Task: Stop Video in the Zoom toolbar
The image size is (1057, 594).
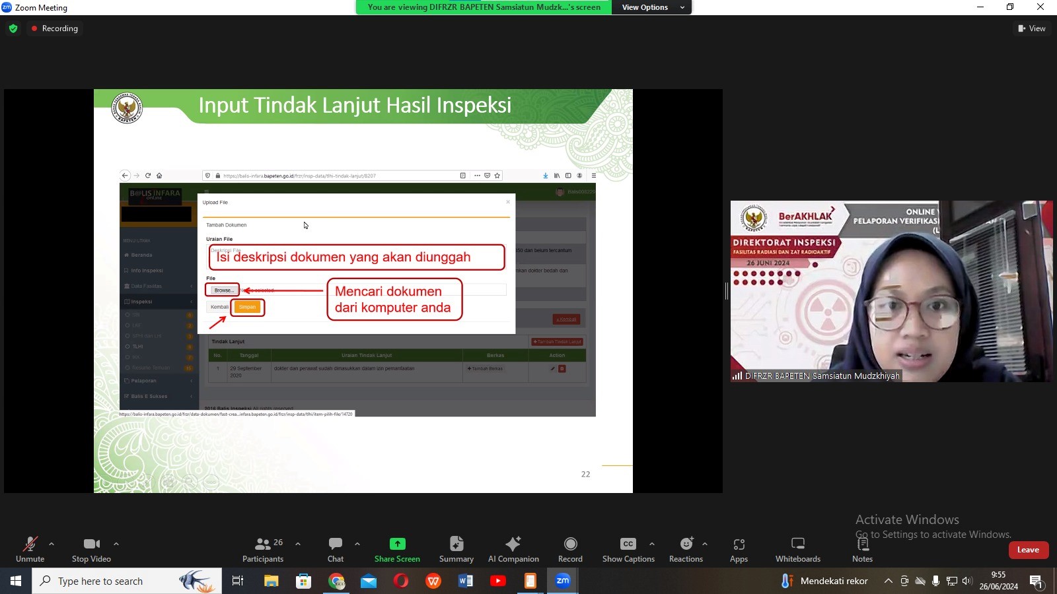Action: tap(91, 549)
